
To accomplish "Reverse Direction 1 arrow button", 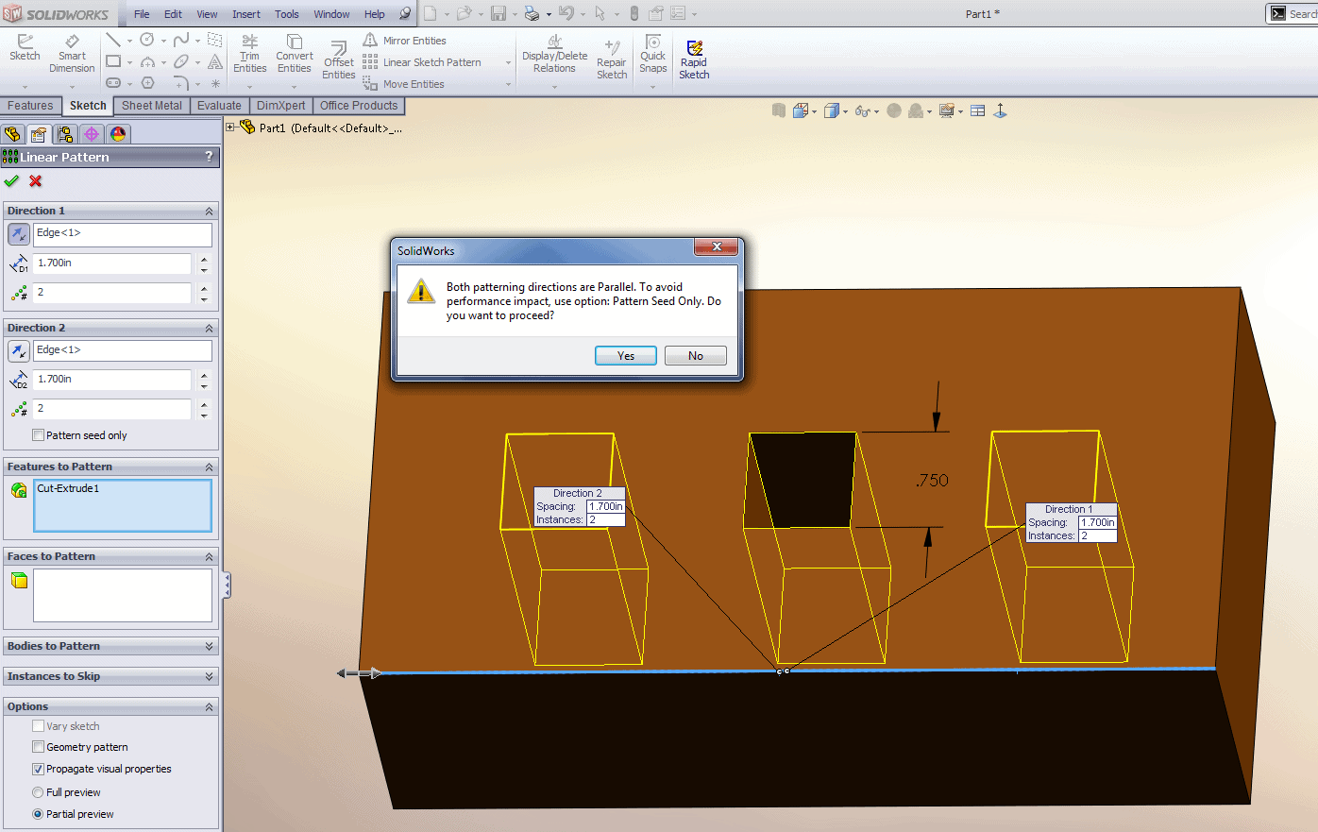I will [x=18, y=233].
